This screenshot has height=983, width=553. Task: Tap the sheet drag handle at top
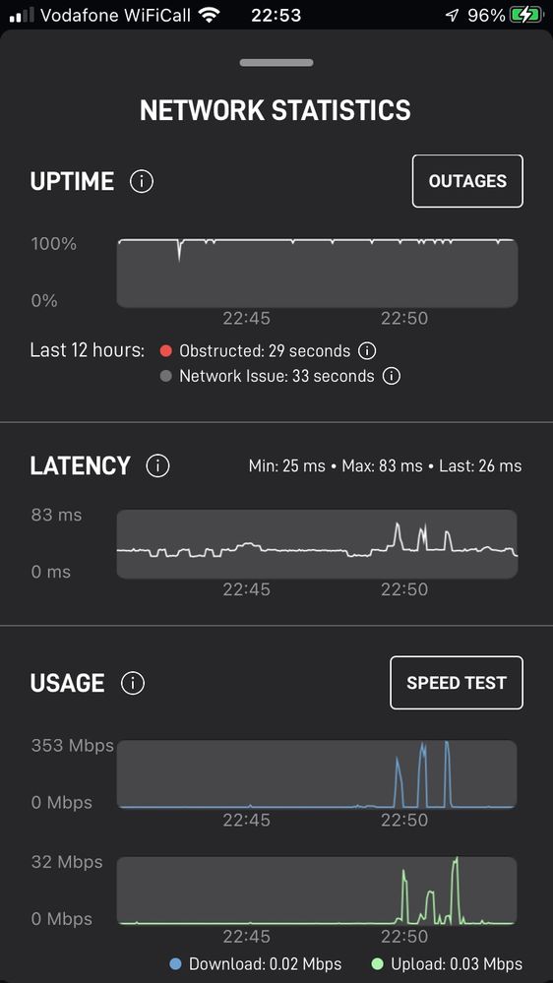coord(276,63)
